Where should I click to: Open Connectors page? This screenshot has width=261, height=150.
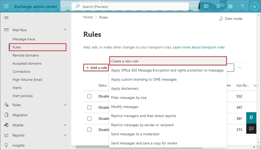[x=21, y=72]
